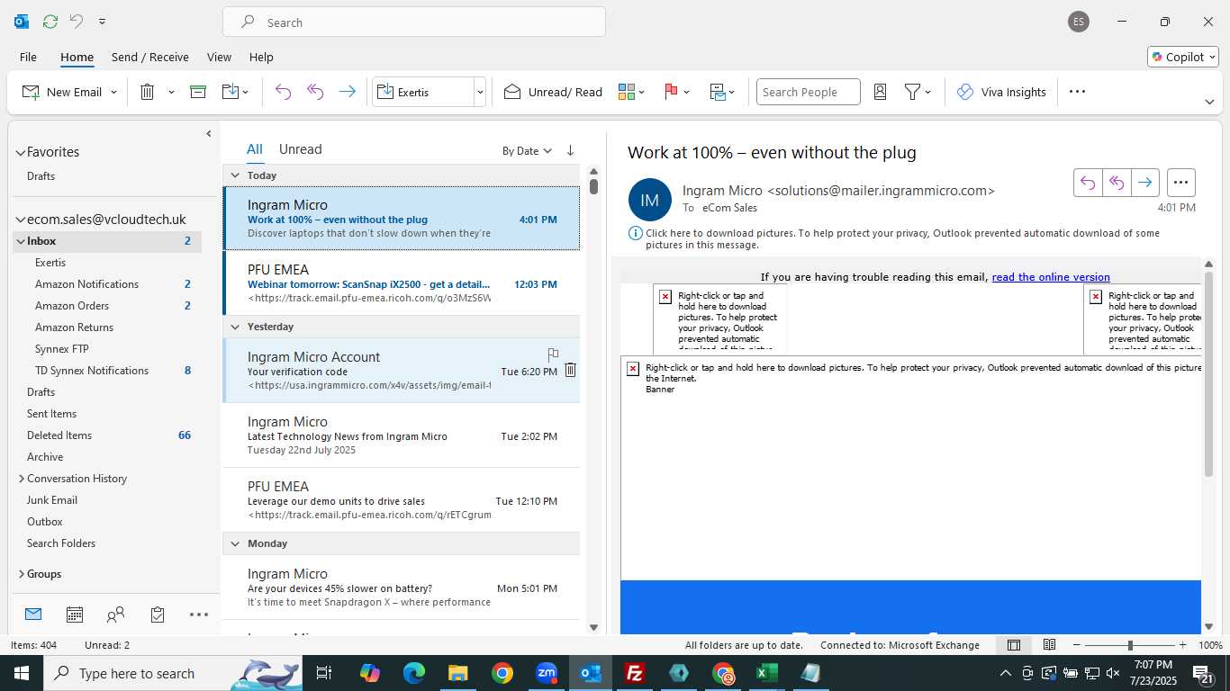Click Forward in the reading pane header
The width and height of the screenshot is (1230, 691).
tap(1144, 183)
